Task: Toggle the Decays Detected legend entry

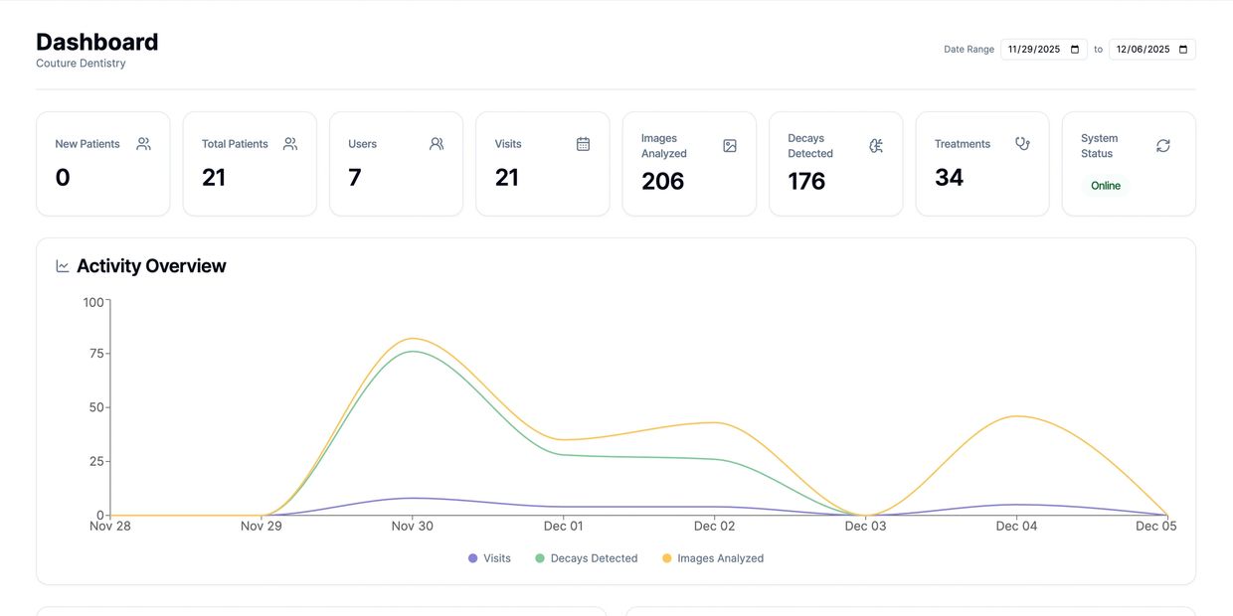Action: point(587,558)
